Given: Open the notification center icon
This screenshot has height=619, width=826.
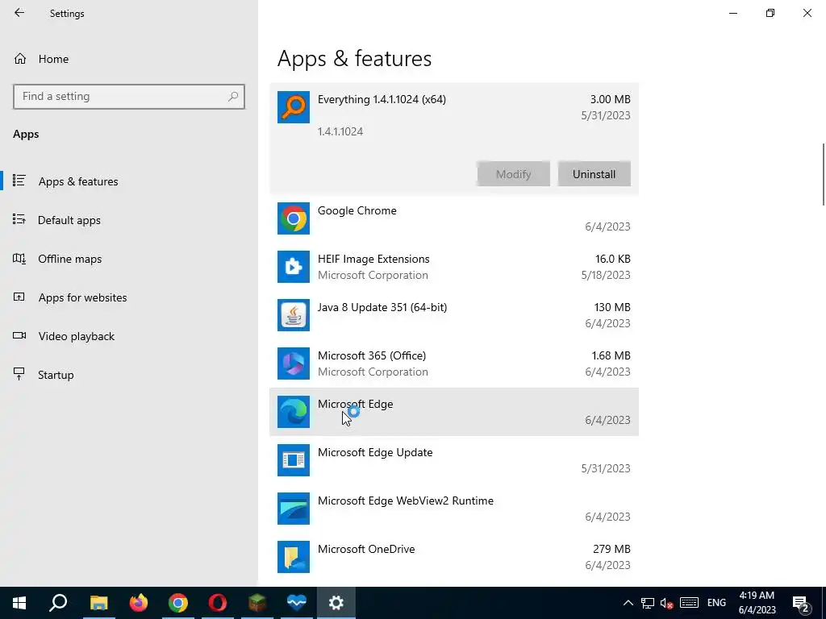Looking at the screenshot, I should [x=801, y=603].
